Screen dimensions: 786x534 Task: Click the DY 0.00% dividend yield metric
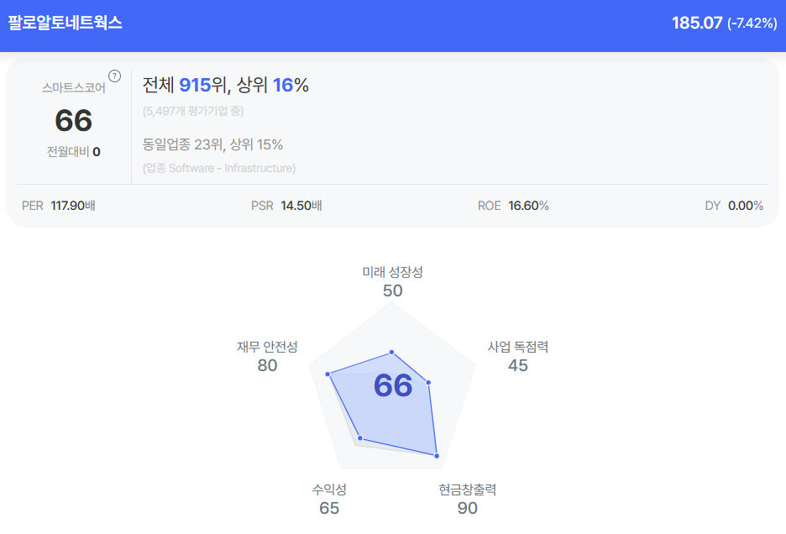pos(734,206)
